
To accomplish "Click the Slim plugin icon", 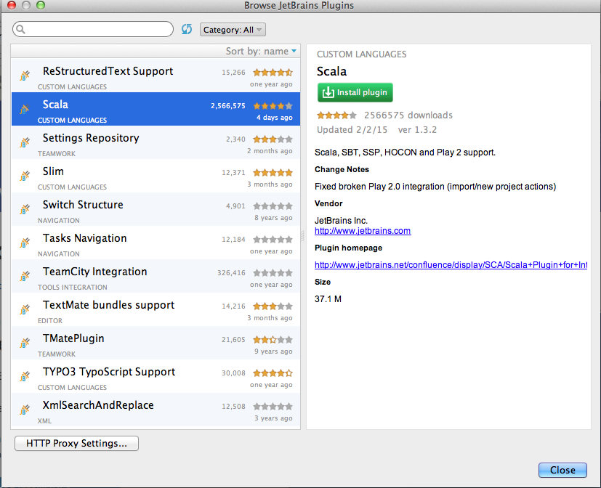I will coord(25,175).
